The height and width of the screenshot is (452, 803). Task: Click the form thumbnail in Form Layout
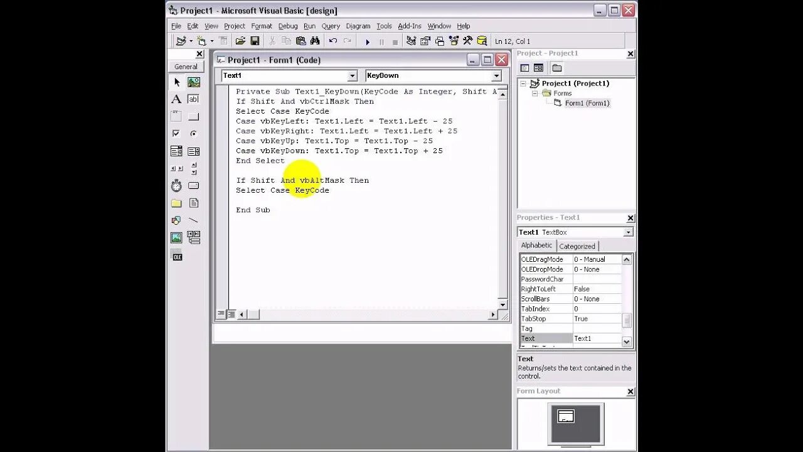pos(566,416)
